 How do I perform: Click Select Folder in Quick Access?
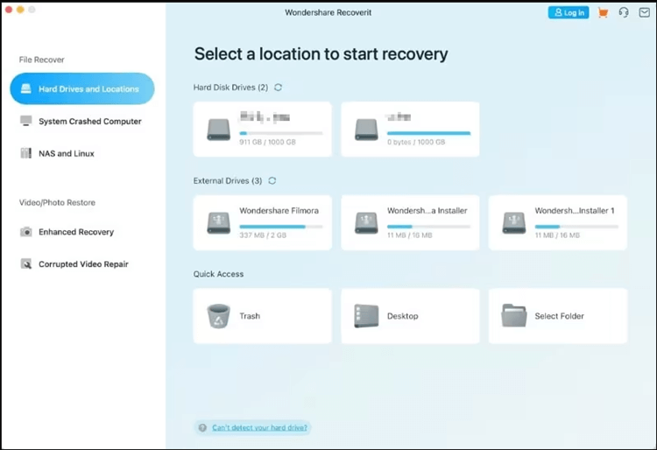coord(557,316)
